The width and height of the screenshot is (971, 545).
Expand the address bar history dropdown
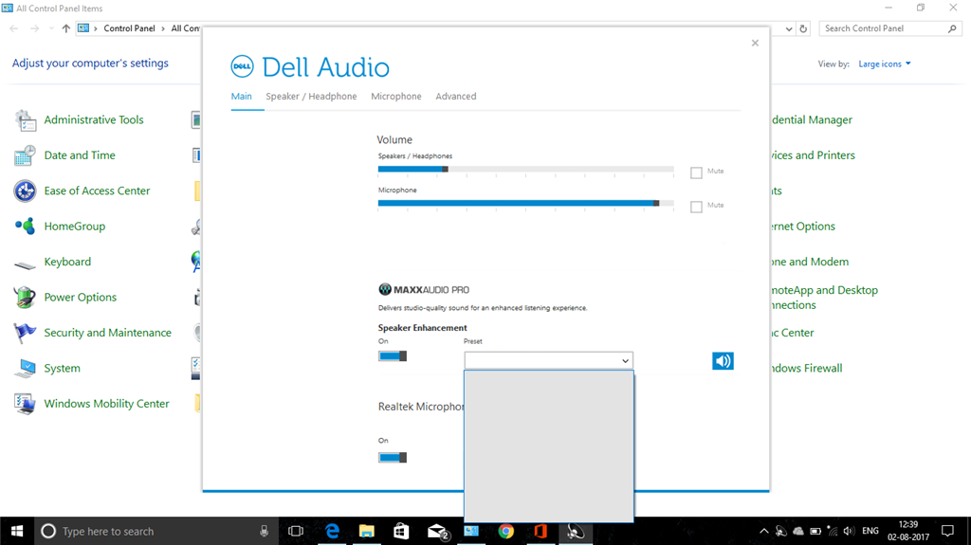(788, 28)
